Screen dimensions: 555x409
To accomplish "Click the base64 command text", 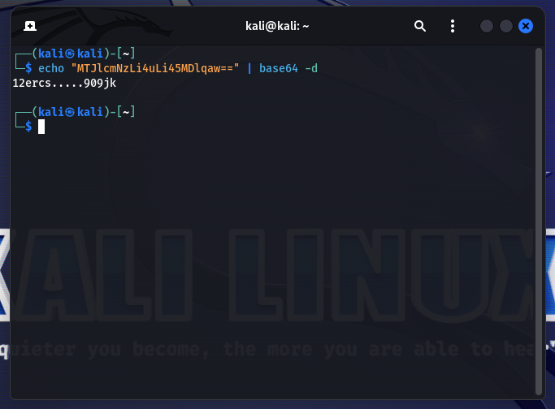I will pos(279,68).
